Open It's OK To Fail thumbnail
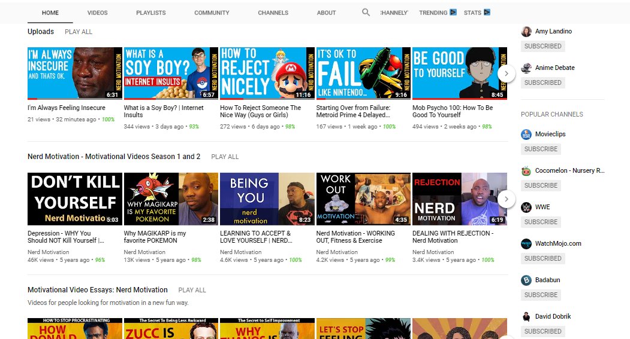Viewport: 630px width, 339px height. click(x=364, y=74)
